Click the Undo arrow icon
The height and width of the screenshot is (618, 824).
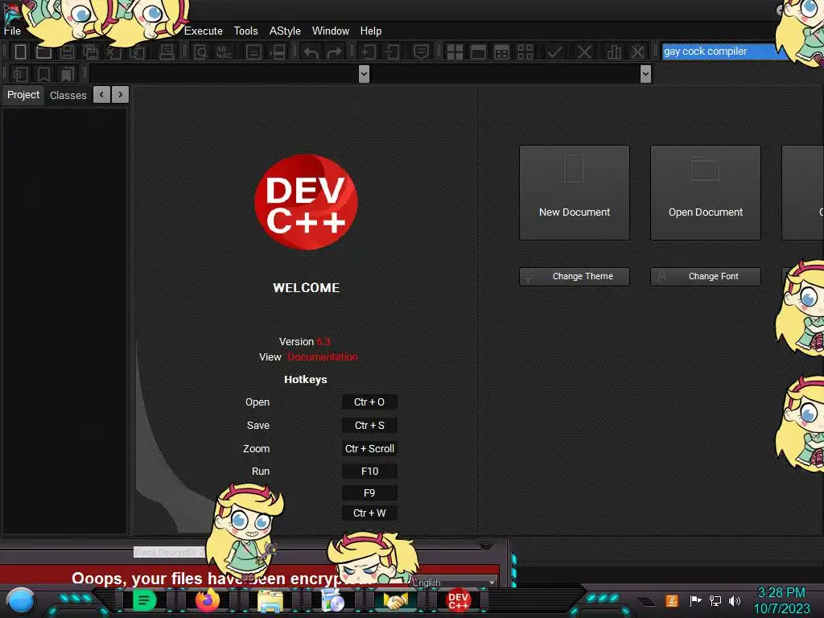[x=311, y=52]
